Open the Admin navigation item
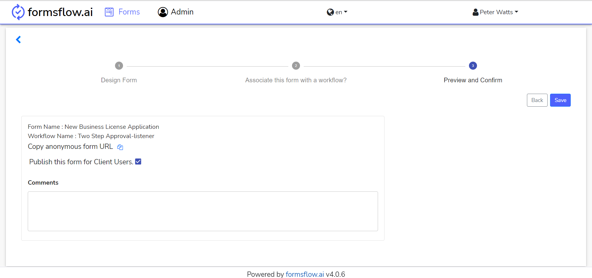This screenshot has width=592, height=278. click(x=176, y=12)
